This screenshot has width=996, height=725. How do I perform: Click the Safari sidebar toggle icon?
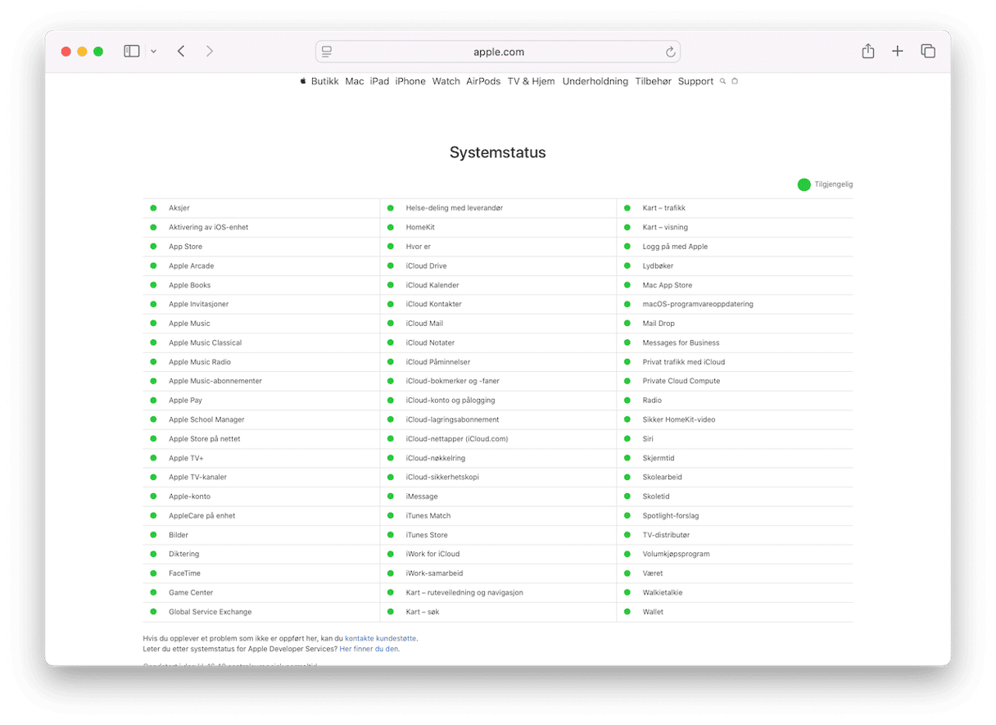[131, 52]
